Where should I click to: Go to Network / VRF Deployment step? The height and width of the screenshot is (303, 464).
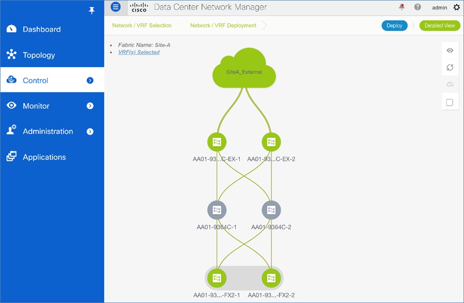pyautogui.click(x=223, y=25)
